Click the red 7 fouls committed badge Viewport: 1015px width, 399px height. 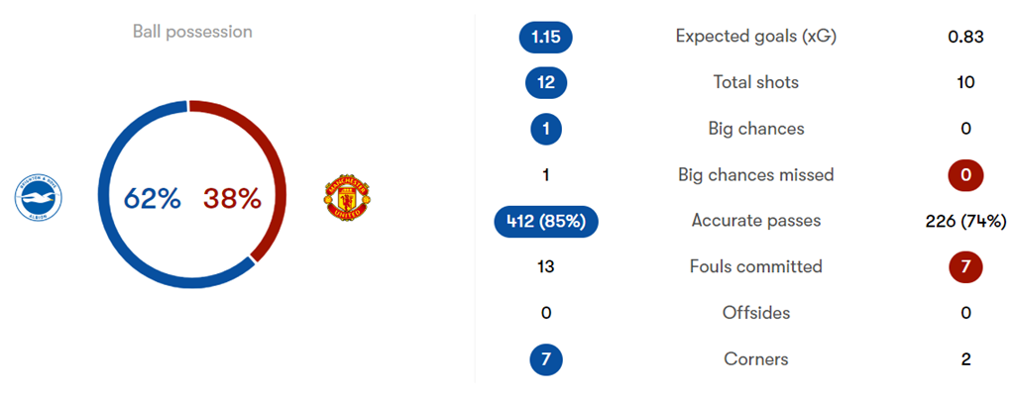[x=965, y=267]
